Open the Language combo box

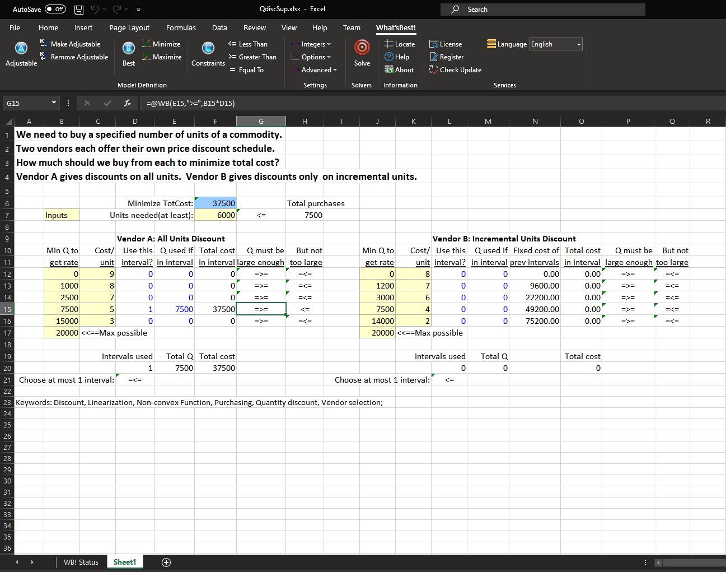point(556,44)
